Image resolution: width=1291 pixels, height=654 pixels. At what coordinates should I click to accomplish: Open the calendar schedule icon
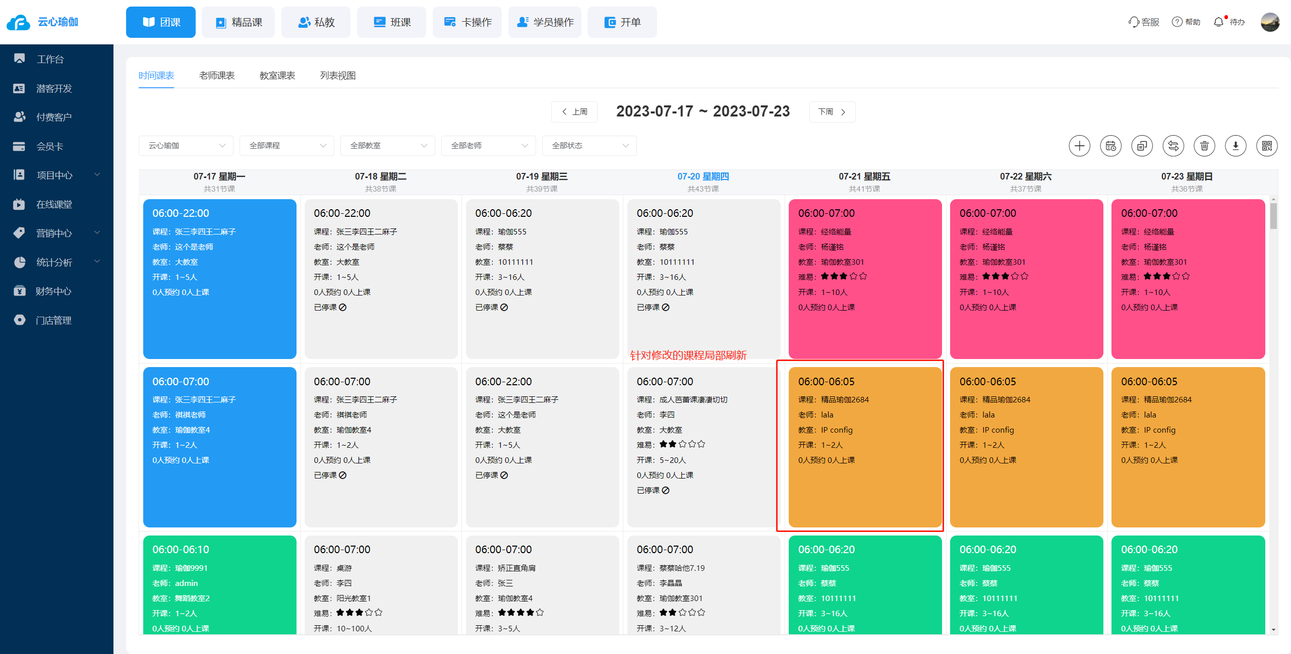coord(1110,146)
